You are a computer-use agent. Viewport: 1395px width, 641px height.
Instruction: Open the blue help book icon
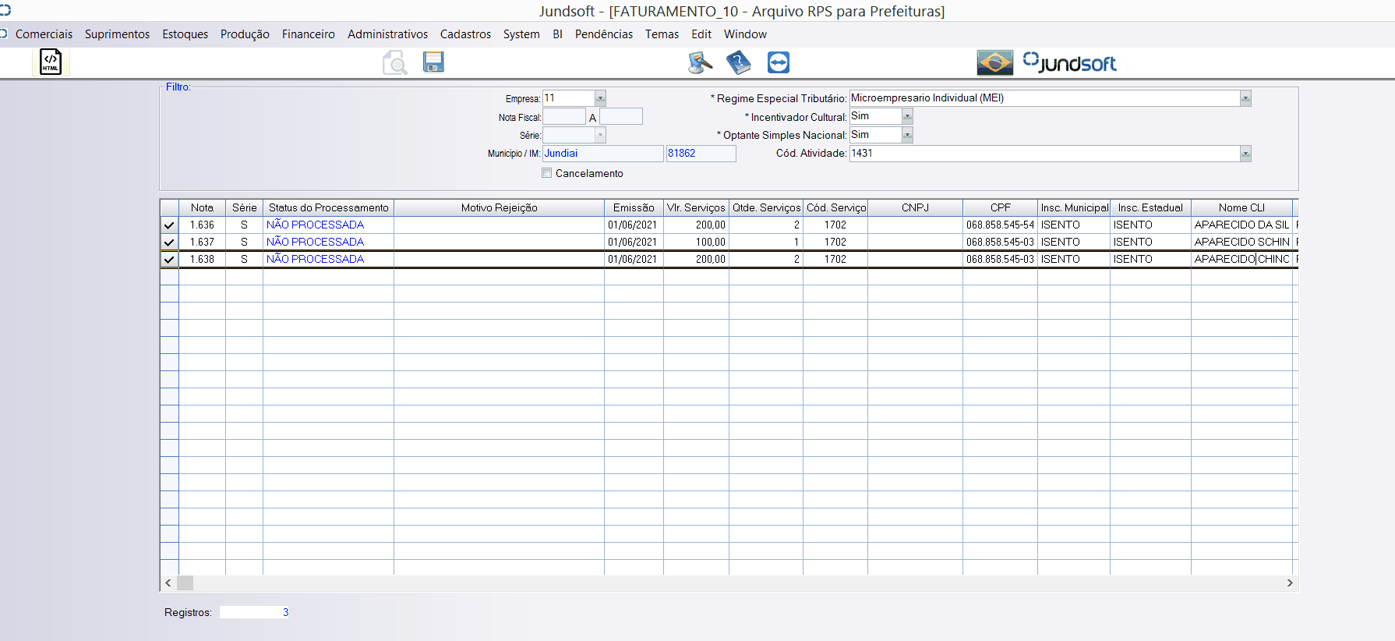pos(739,62)
